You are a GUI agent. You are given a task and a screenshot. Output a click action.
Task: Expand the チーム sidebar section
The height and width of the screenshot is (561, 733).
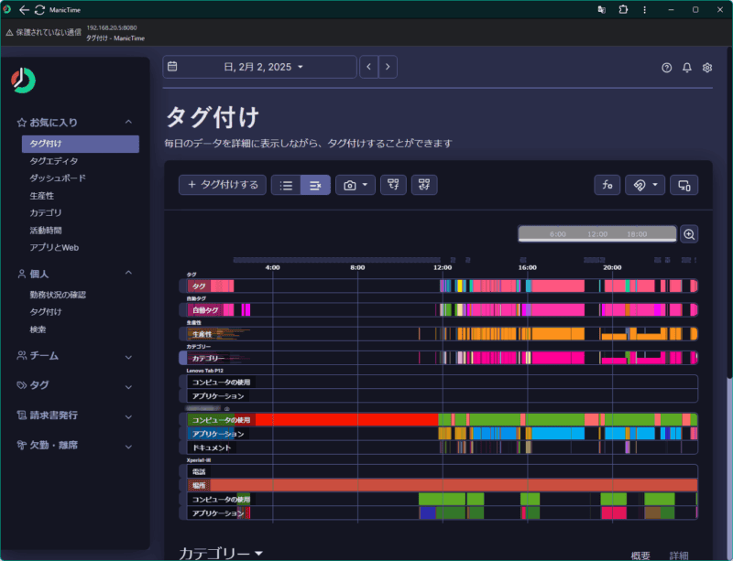click(128, 356)
